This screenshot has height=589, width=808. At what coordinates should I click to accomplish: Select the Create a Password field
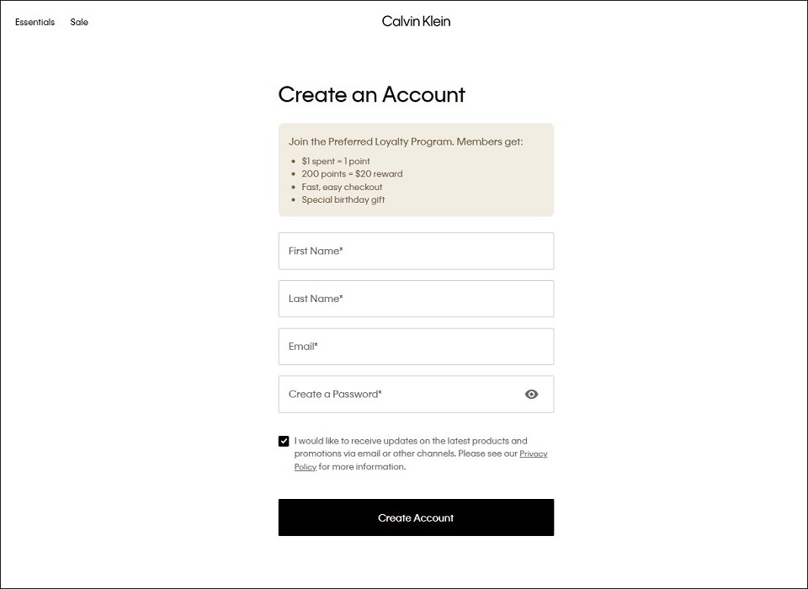tap(416, 395)
